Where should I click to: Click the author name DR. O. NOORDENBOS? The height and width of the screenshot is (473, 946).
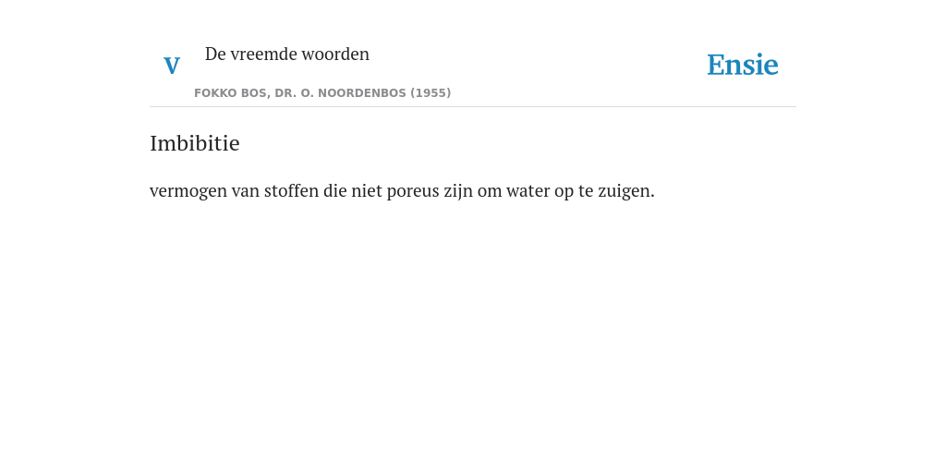340,93
